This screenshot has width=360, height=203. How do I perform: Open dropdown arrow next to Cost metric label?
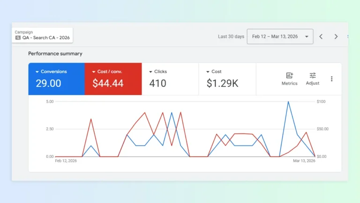point(208,72)
